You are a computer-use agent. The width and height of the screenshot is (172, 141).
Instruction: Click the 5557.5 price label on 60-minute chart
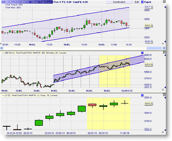coord(148,87)
